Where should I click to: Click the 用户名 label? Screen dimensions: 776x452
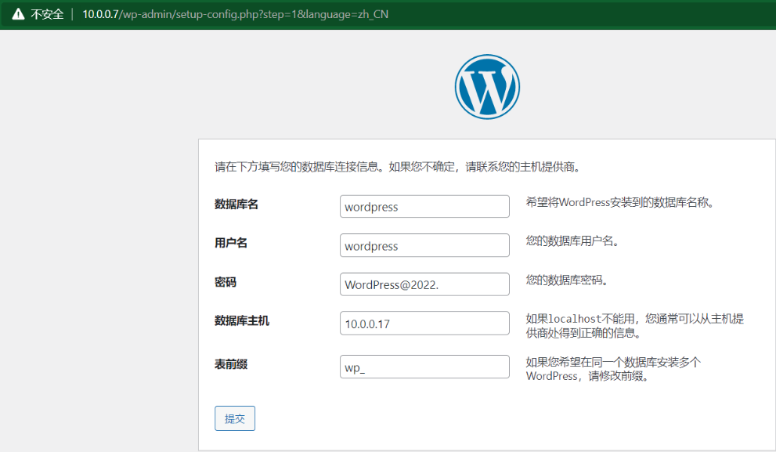pyautogui.click(x=231, y=243)
